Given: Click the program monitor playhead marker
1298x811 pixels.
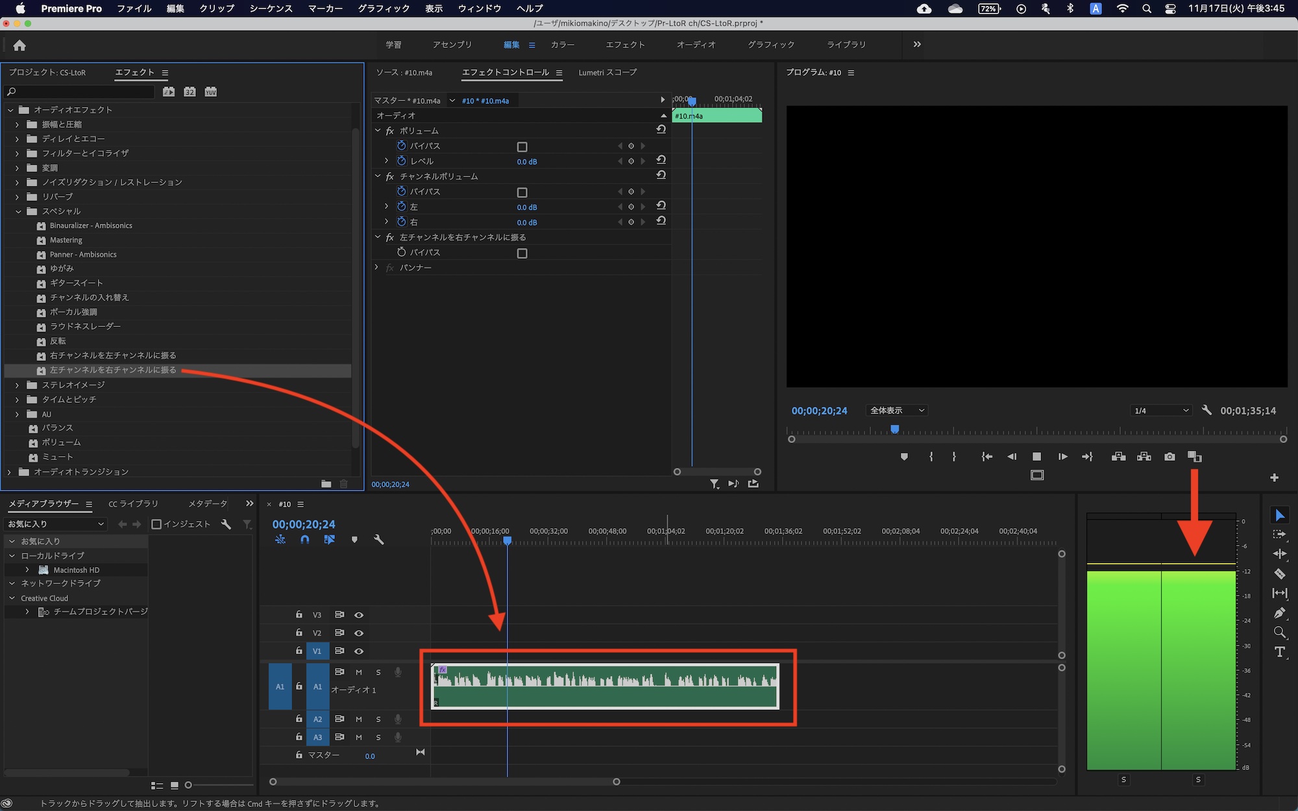Looking at the screenshot, I should pos(894,430).
